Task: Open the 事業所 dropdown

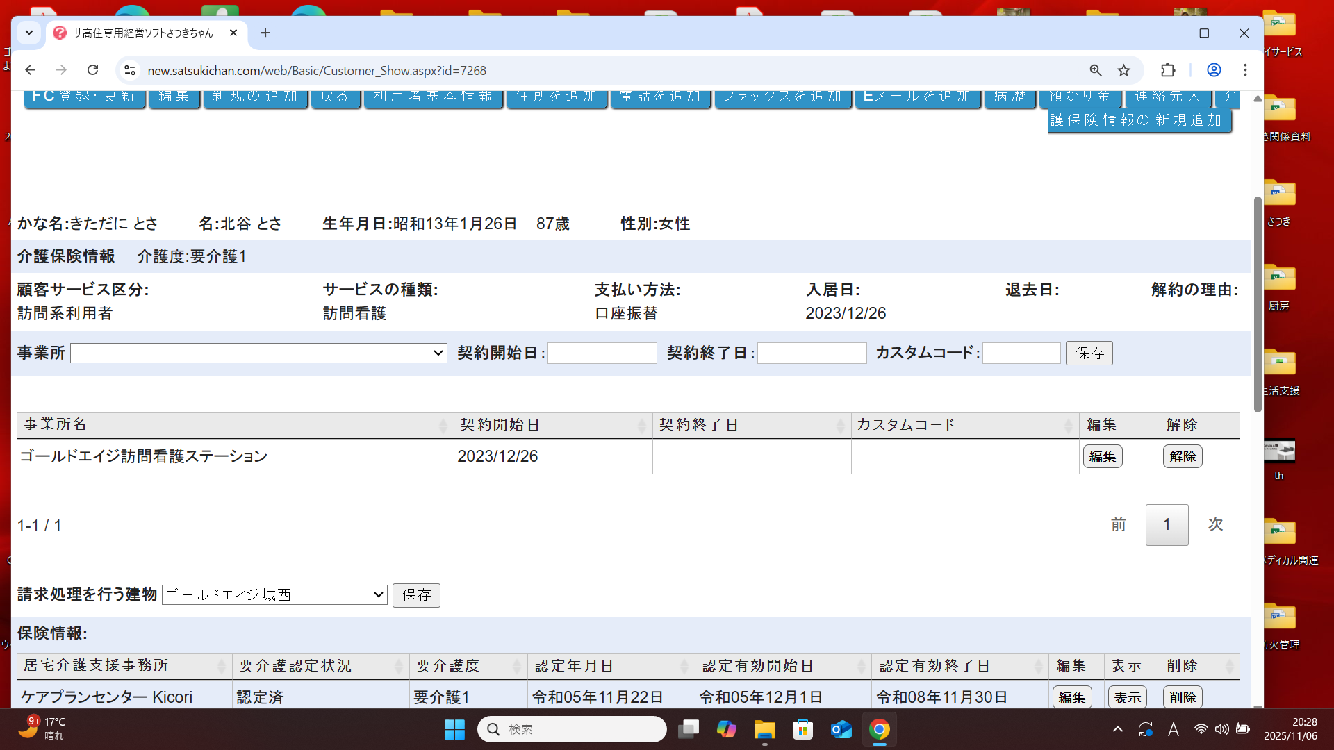Action: [258, 353]
